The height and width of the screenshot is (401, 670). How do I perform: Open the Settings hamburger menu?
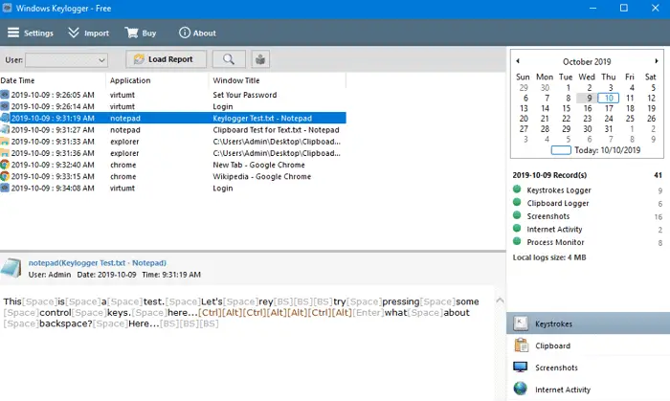click(x=31, y=33)
